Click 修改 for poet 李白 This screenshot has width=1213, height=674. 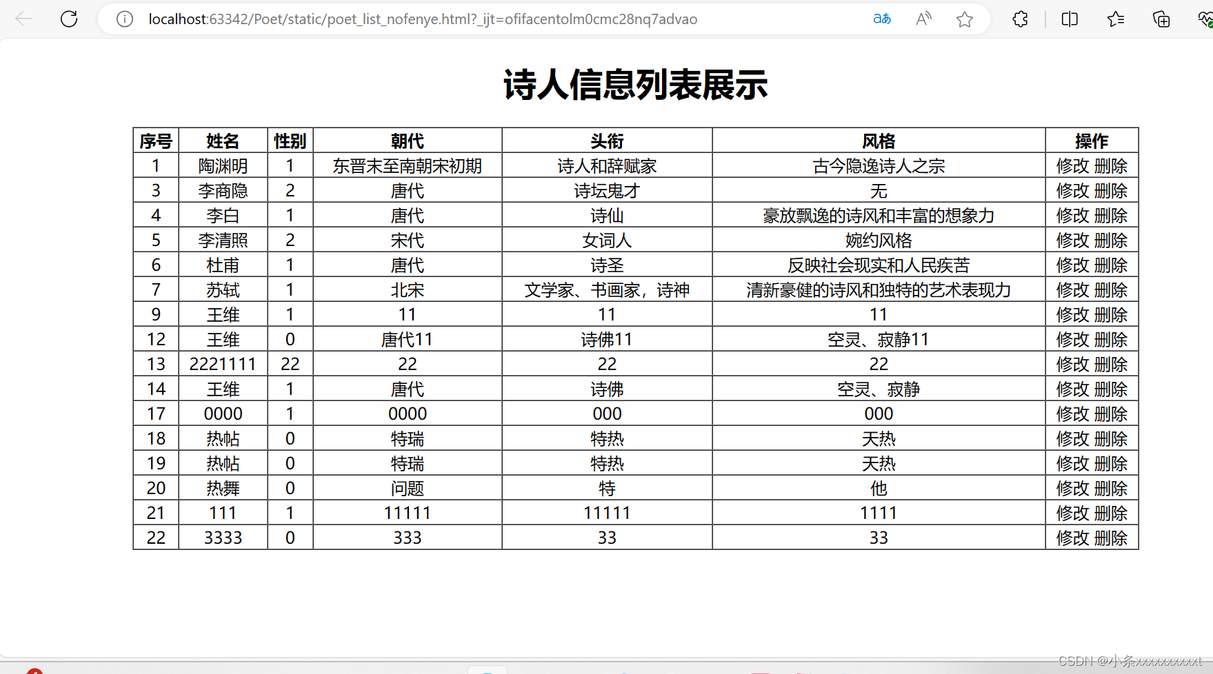coord(1072,216)
